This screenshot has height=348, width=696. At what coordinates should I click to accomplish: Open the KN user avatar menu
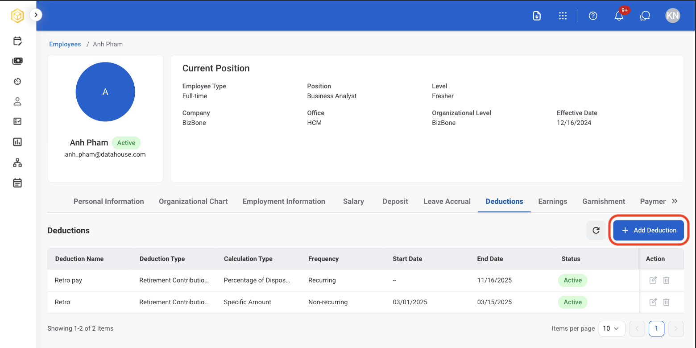tap(673, 16)
